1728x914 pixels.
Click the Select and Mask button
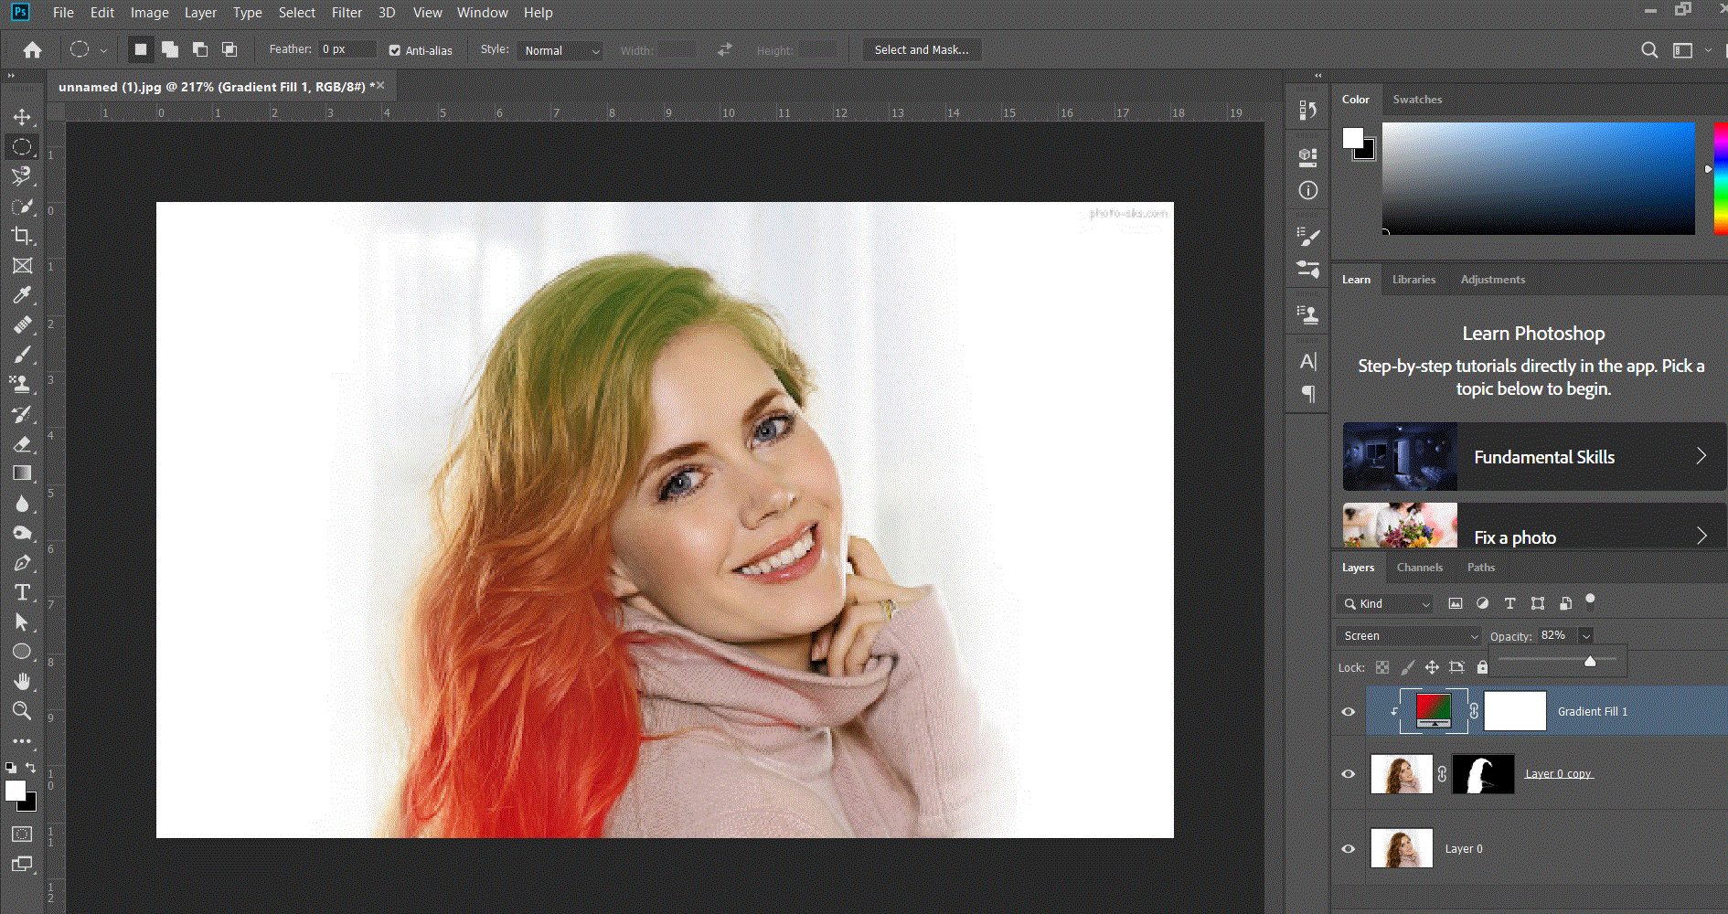(921, 50)
